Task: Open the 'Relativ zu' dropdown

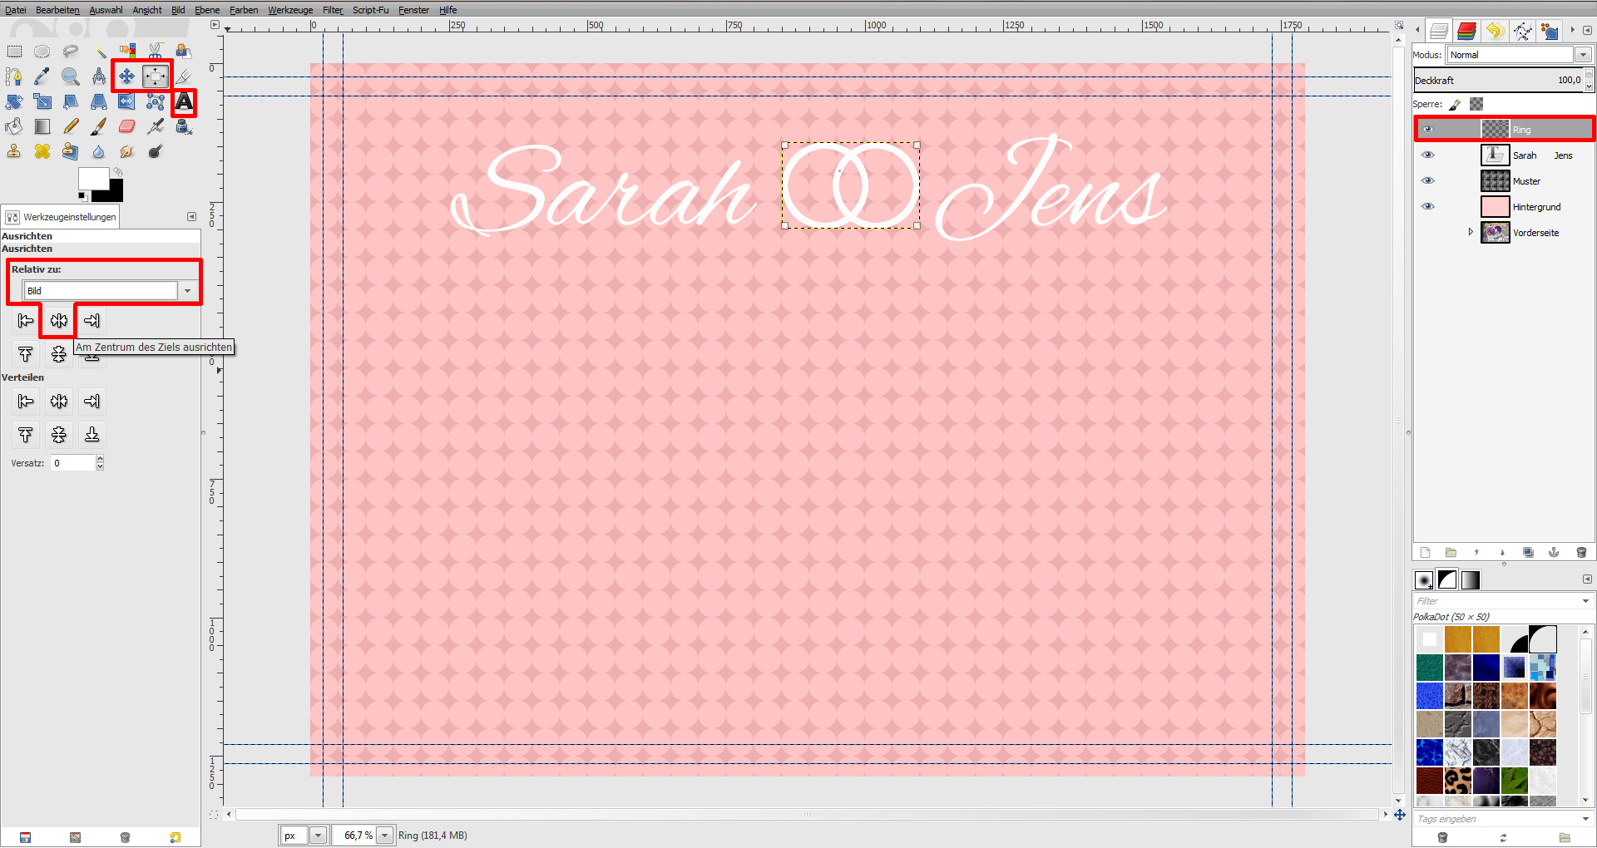Action: tap(186, 290)
